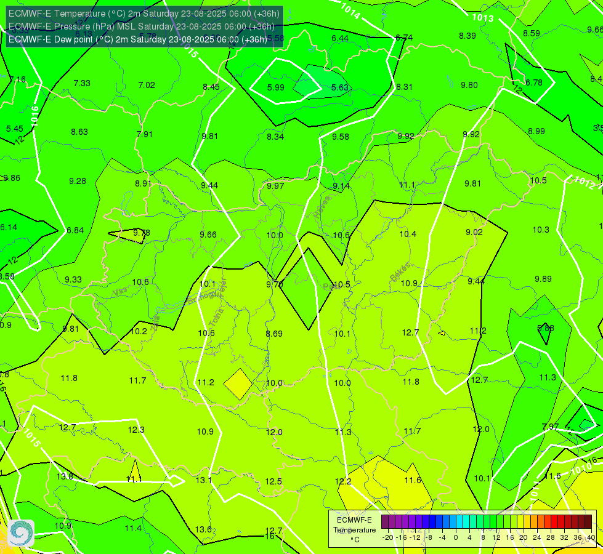Screen dimensions: 603x554
Task: Click the dew point value 8.99
Action: tap(536, 131)
